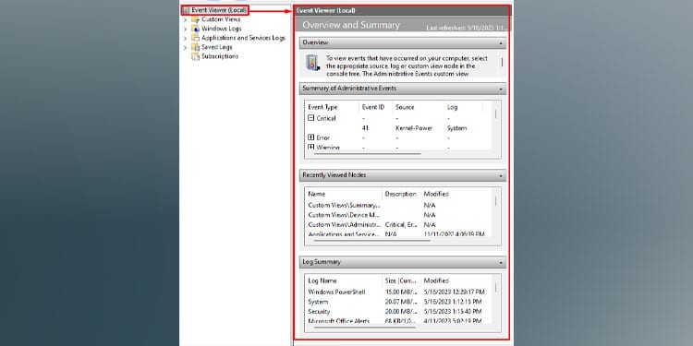Select the Subscriptions tree label

(x=220, y=56)
